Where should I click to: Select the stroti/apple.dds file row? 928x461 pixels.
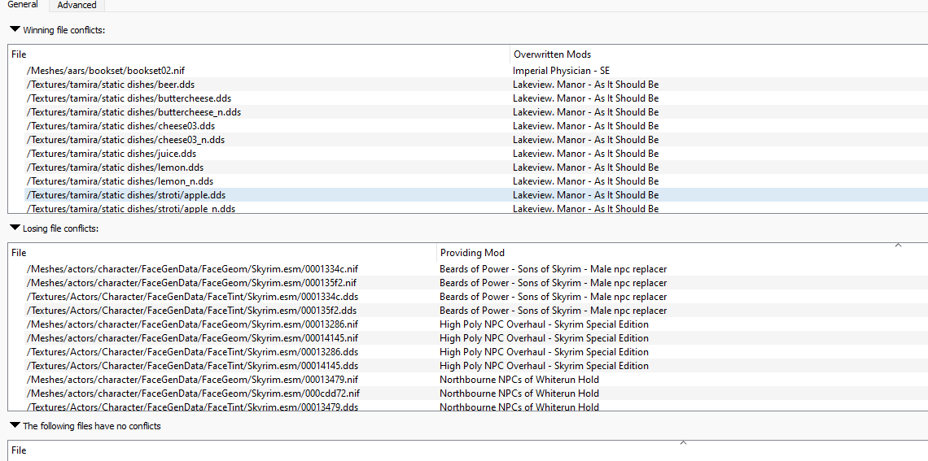[125, 195]
